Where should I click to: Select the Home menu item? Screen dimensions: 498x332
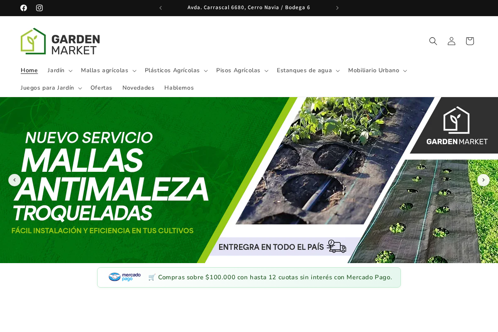tap(29, 70)
